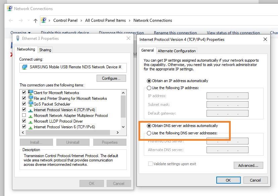
Task: Click the horizontal scrollbar thumb in items list
Action: [68, 132]
